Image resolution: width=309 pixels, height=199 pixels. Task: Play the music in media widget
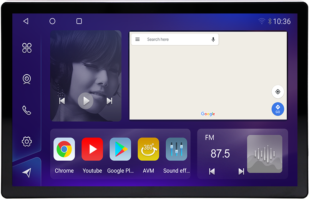[x=86, y=101]
